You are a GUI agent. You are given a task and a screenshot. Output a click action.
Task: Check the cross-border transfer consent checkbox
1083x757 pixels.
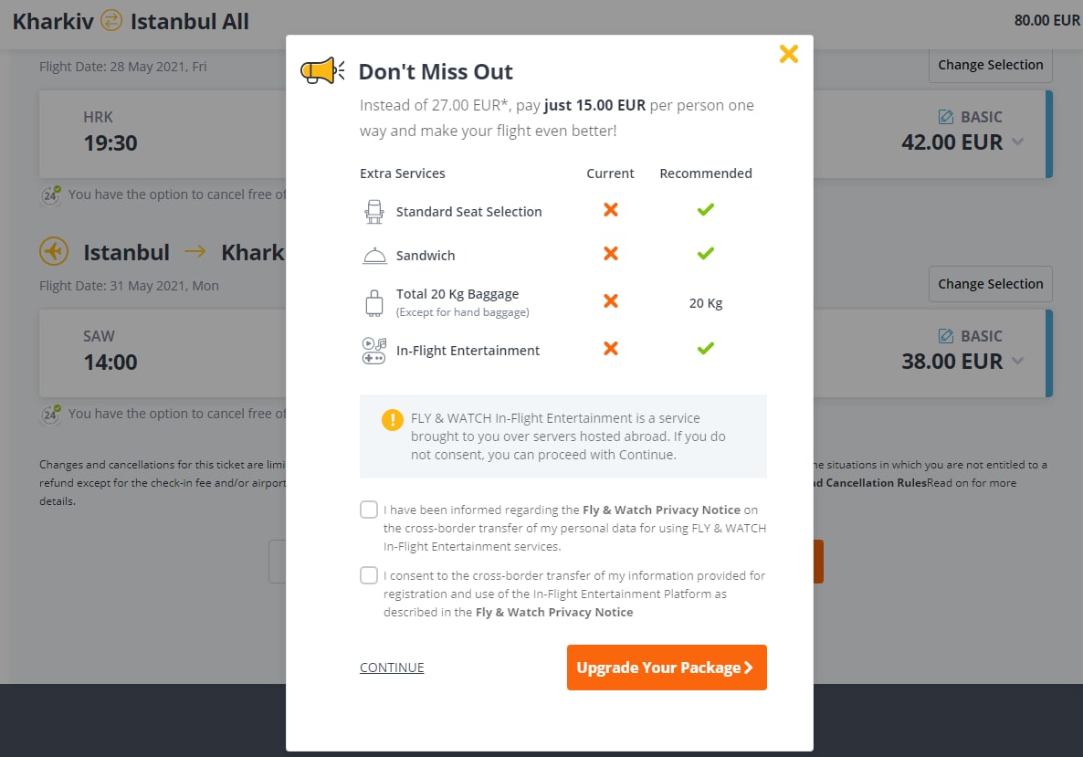click(x=369, y=575)
